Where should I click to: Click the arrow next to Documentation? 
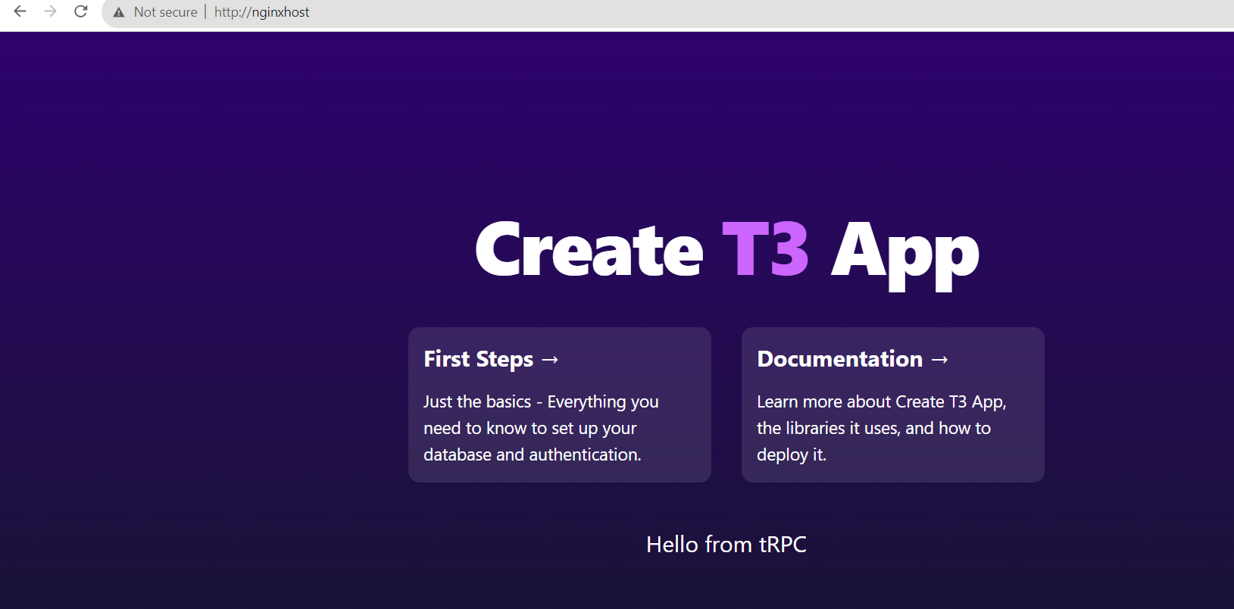939,360
